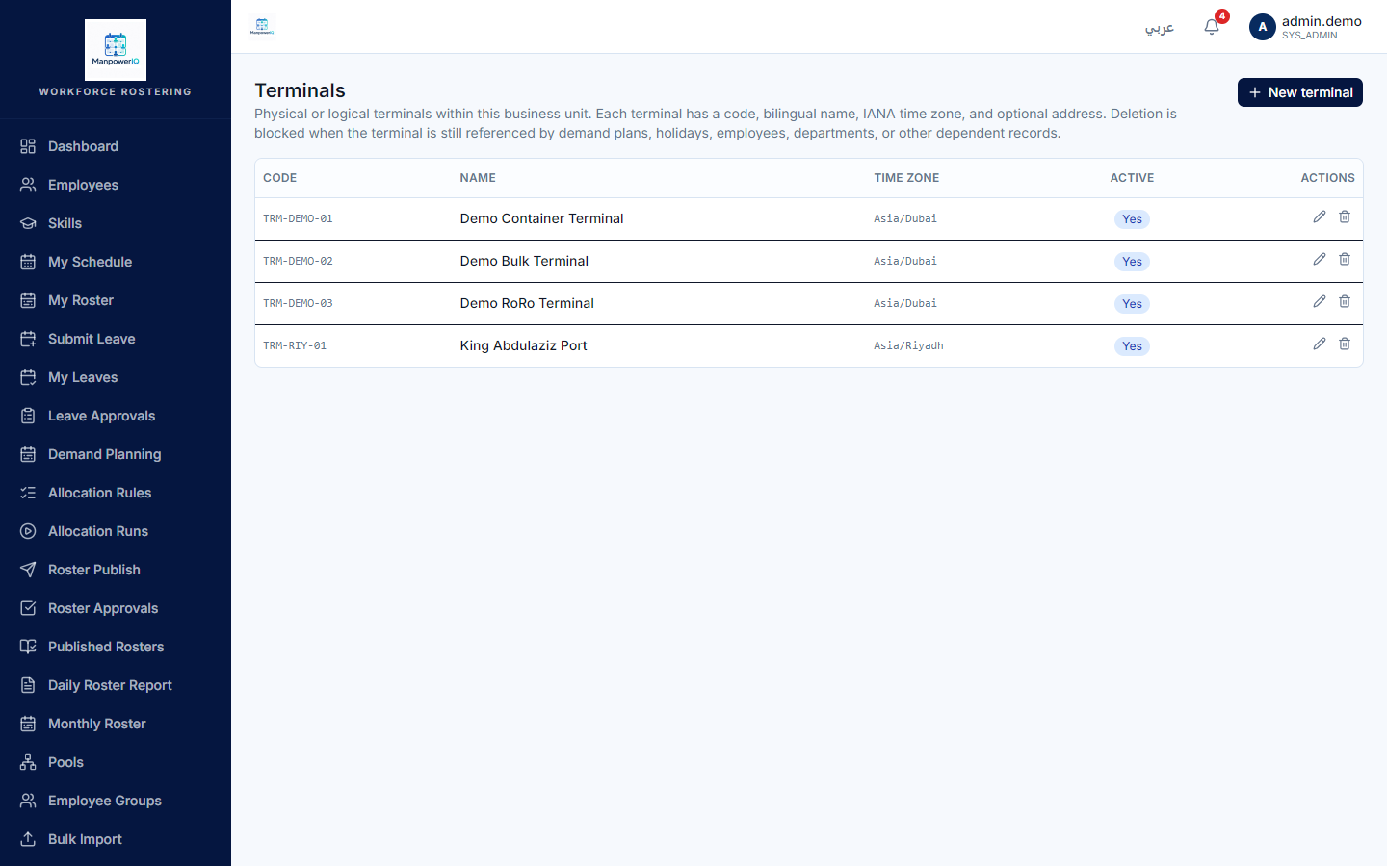Image resolution: width=1387 pixels, height=866 pixels.
Task: Click the small ManpowerIQ logo in top bar
Action: coord(262,26)
